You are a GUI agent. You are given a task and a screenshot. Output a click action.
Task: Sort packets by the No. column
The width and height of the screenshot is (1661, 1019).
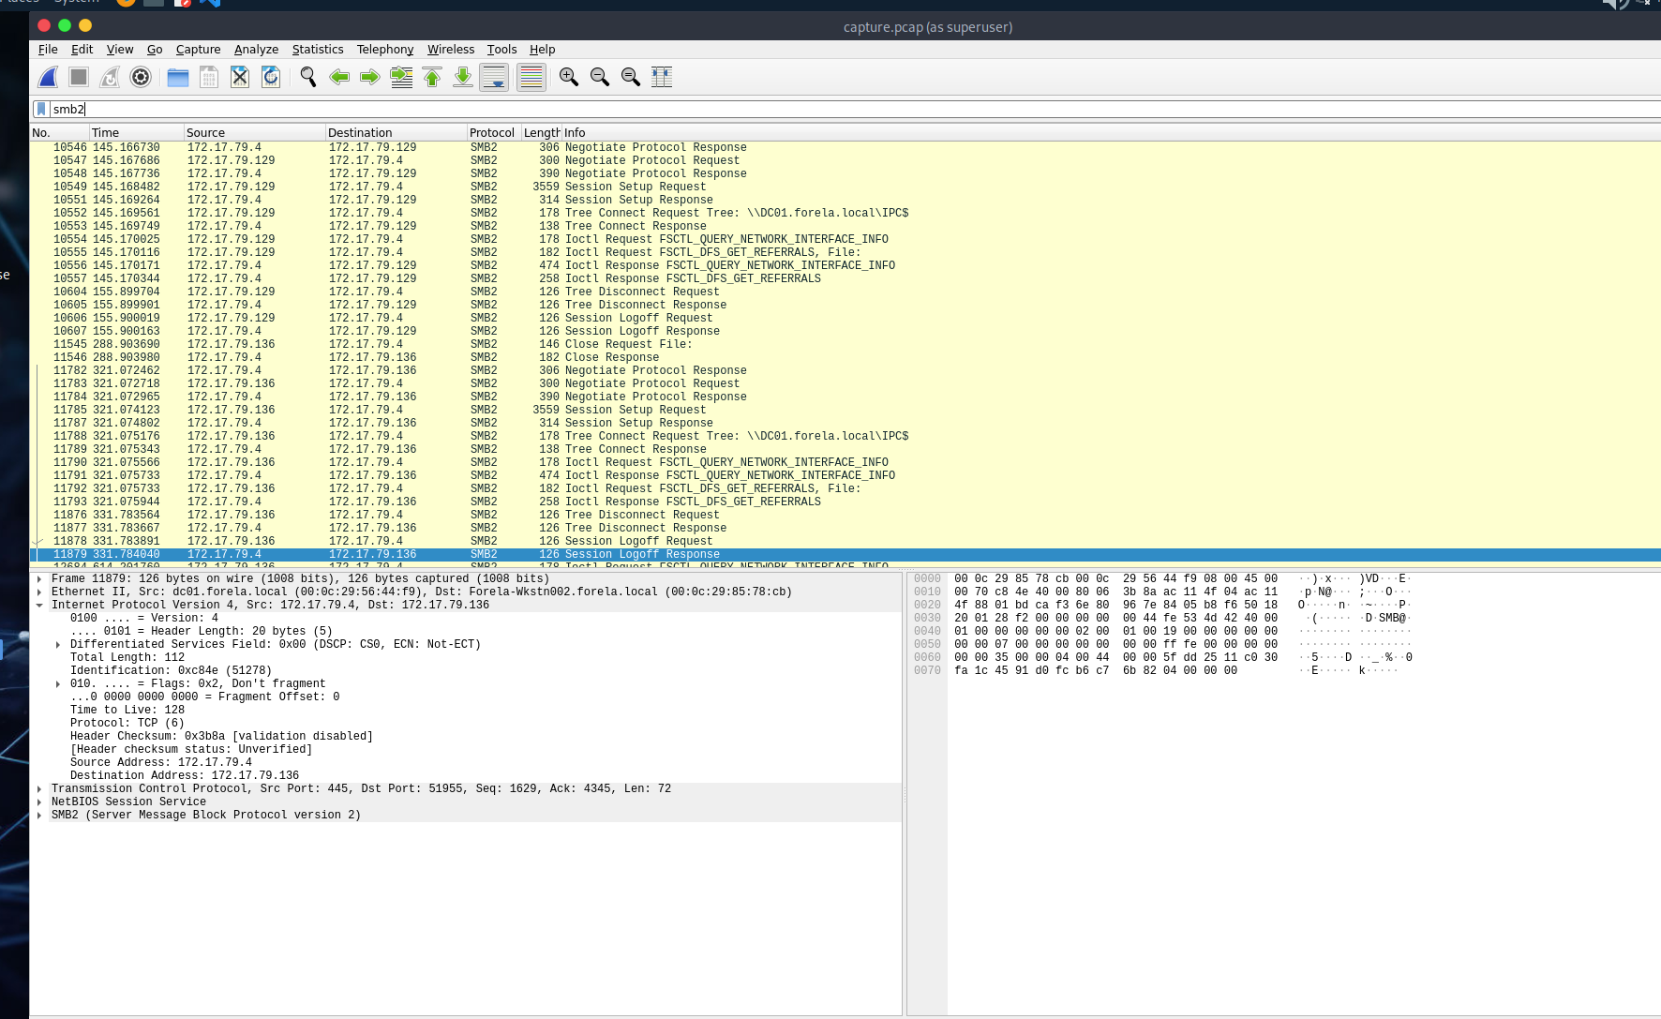60,132
